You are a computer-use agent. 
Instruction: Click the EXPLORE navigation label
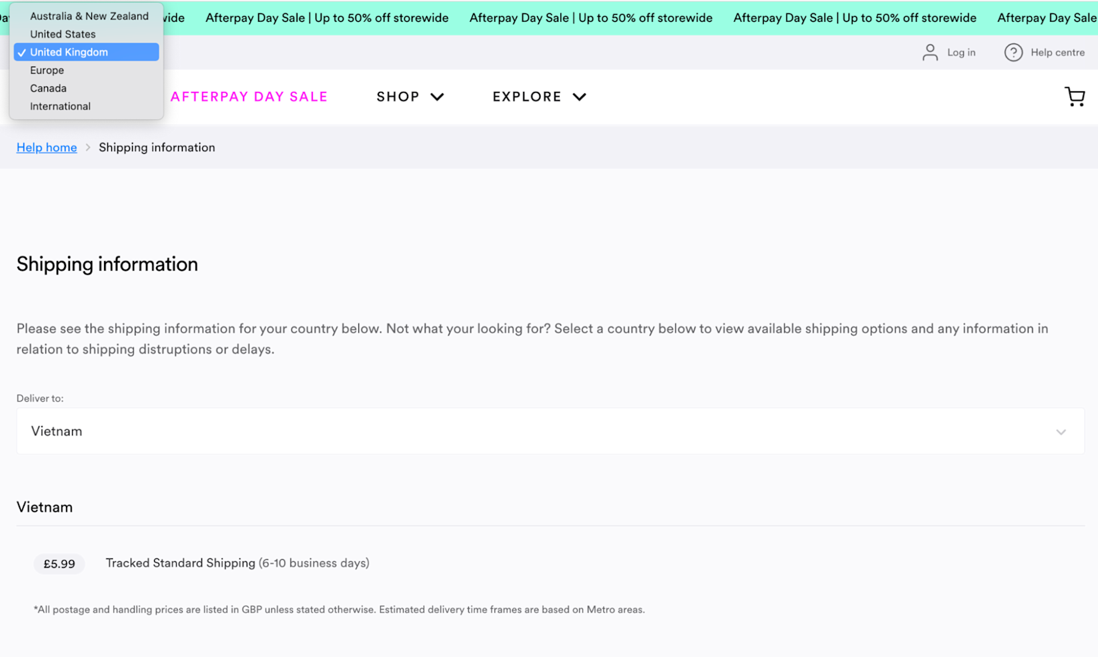(x=527, y=97)
